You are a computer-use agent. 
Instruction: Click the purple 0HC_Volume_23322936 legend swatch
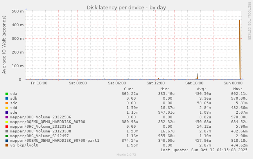pos(7,117)
